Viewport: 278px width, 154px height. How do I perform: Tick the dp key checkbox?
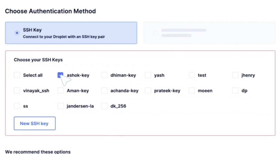(235, 91)
